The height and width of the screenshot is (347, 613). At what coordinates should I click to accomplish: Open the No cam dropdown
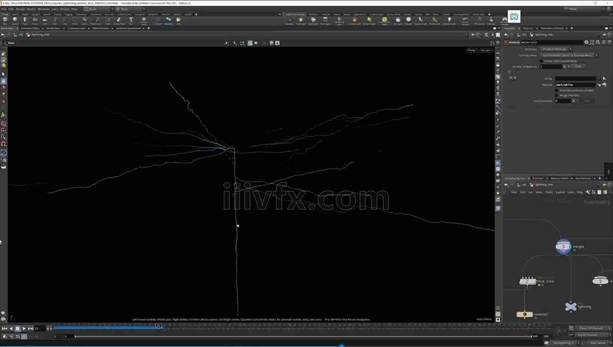pos(486,50)
